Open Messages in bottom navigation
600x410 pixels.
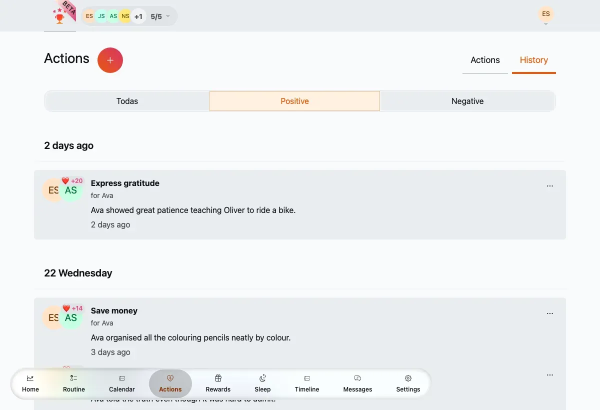(x=357, y=383)
